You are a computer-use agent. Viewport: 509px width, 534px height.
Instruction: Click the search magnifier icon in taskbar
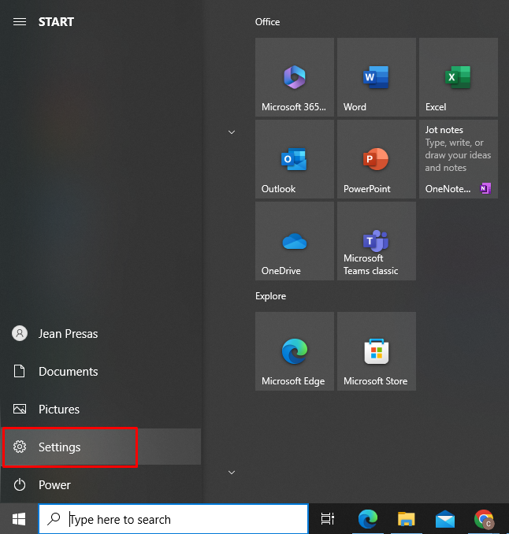(x=54, y=519)
